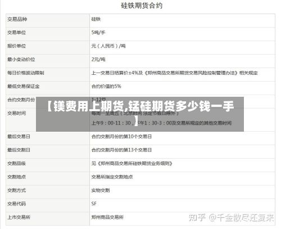Click the '郑州商品交易所' value in last row

tap(107, 217)
